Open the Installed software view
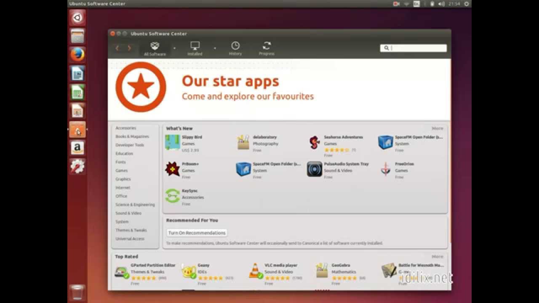This screenshot has height=303, width=539. click(x=195, y=48)
